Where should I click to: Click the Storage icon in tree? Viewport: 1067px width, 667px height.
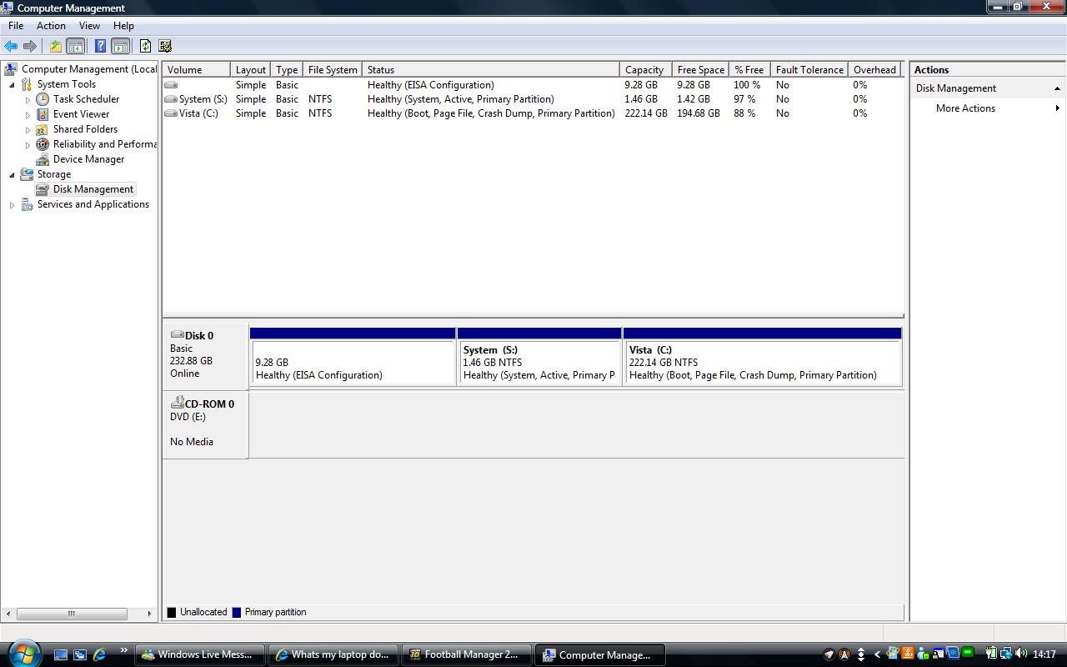(x=27, y=174)
